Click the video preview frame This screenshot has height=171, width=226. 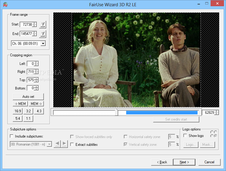coord(136,60)
